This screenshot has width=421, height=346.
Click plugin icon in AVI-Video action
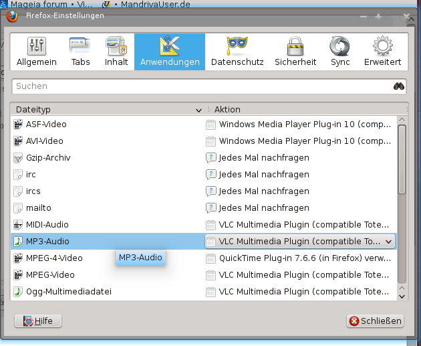[x=210, y=141]
